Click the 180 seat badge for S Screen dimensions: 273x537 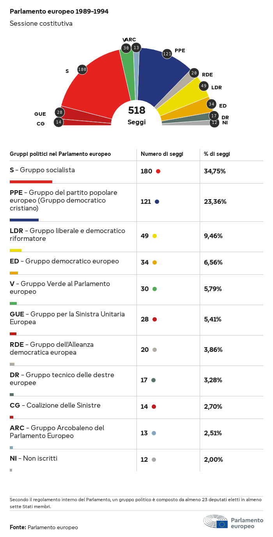(x=82, y=69)
